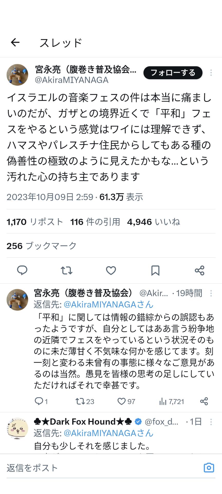The height and width of the screenshot is (494, 222).
Task: Open more options on the 19時間 reply
Action: 211,293
